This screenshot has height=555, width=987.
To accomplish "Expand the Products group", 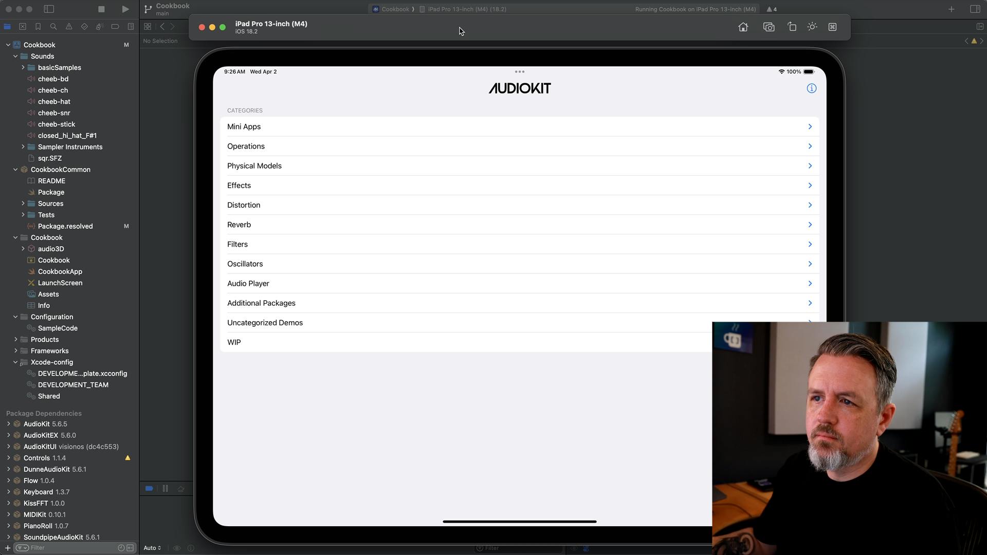I will pyautogui.click(x=15, y=340).
